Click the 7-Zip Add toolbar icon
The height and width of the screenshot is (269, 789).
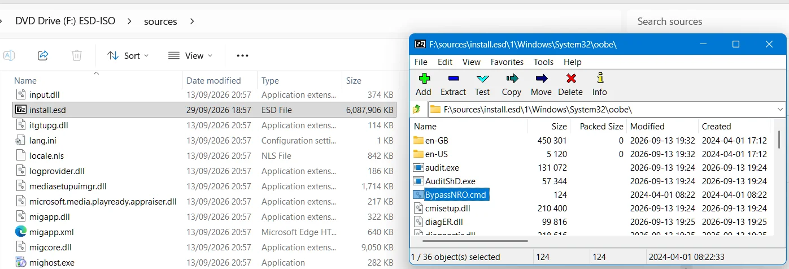[423, 79]
